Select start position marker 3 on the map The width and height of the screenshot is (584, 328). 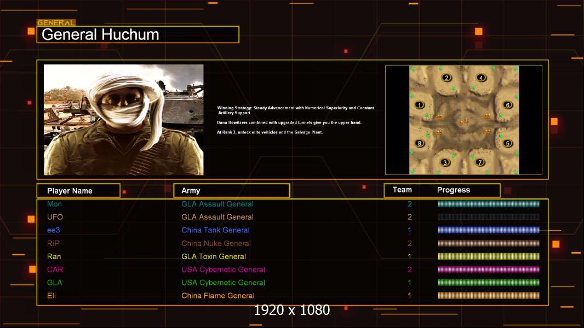coord(445,162)
